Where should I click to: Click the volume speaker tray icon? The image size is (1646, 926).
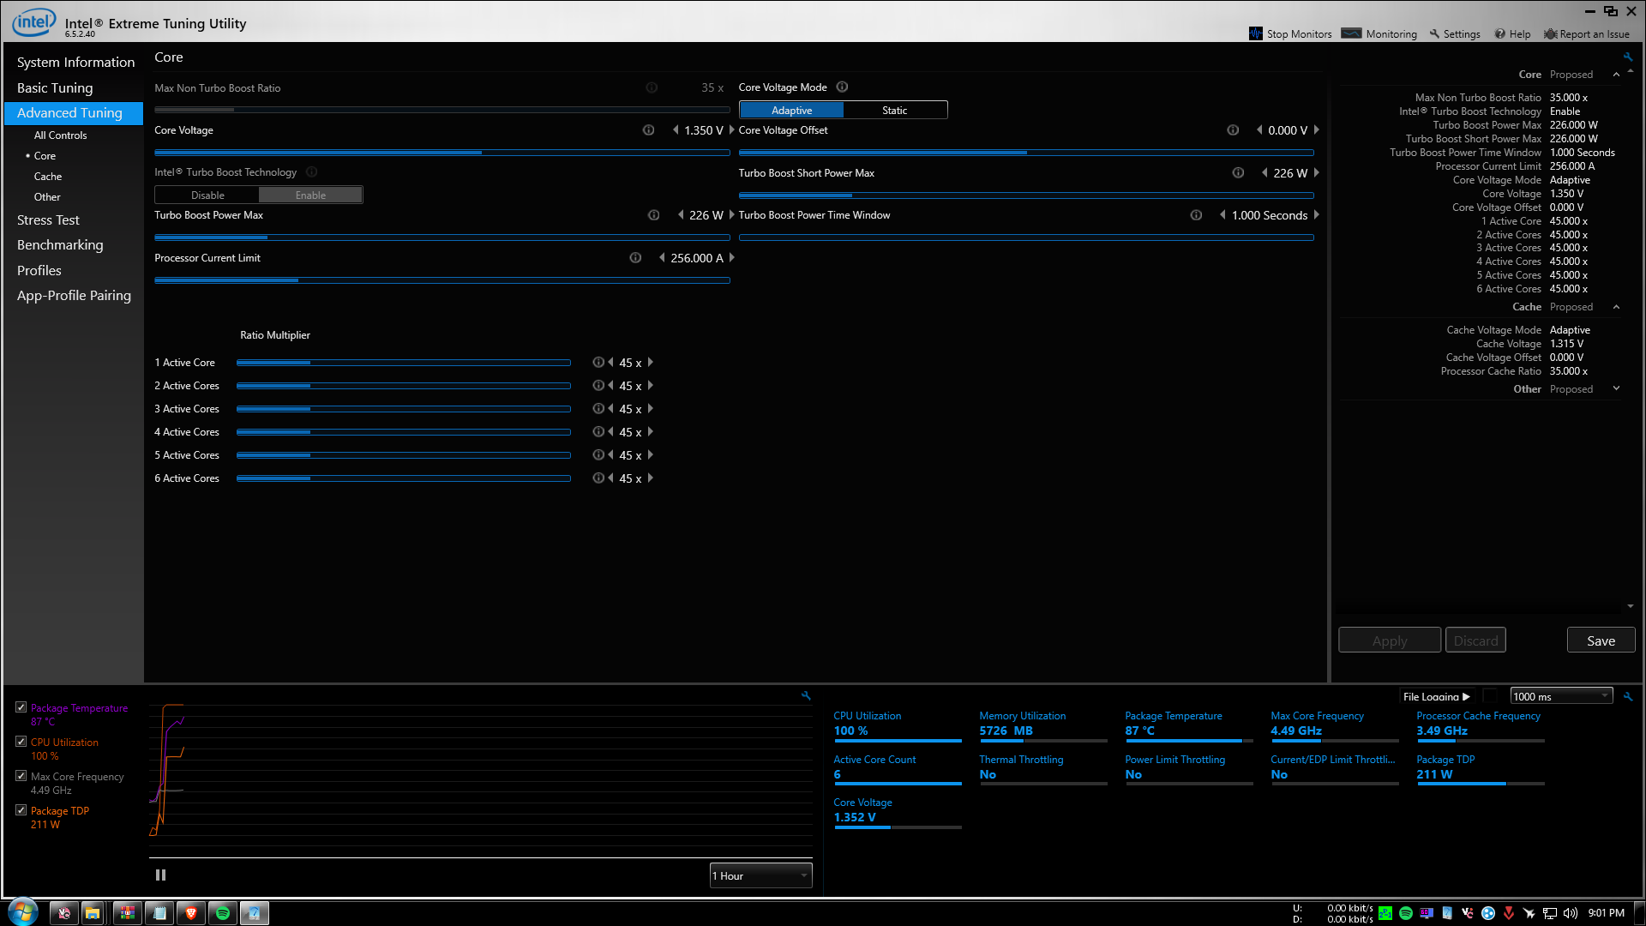point(1571,913)
